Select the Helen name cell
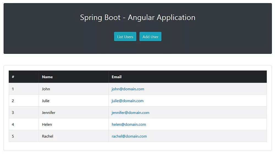275x154 pixels. click(x=47, y=124)
